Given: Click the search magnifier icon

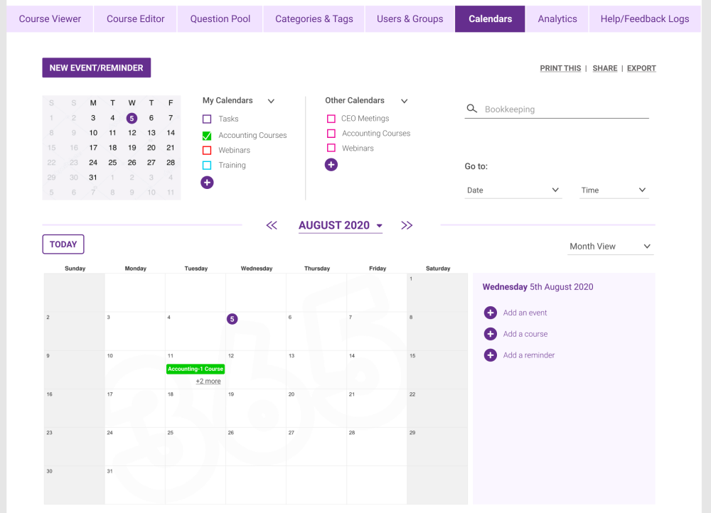Looking at the screenshot, I should pyautogui.click(x=471, y=109).
